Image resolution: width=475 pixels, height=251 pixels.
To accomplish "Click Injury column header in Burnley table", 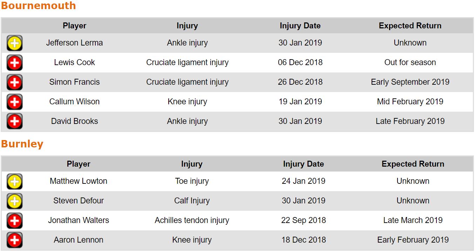I will 192,164.
